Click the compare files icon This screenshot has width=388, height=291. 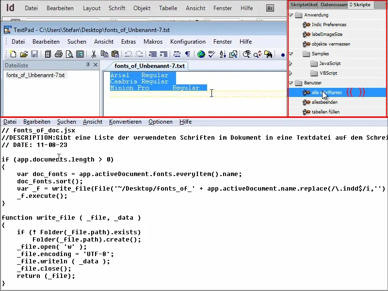point(233,54)
